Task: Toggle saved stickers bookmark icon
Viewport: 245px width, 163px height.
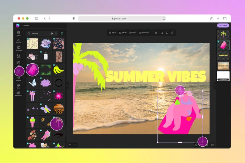Action: [x=62, y=33]
